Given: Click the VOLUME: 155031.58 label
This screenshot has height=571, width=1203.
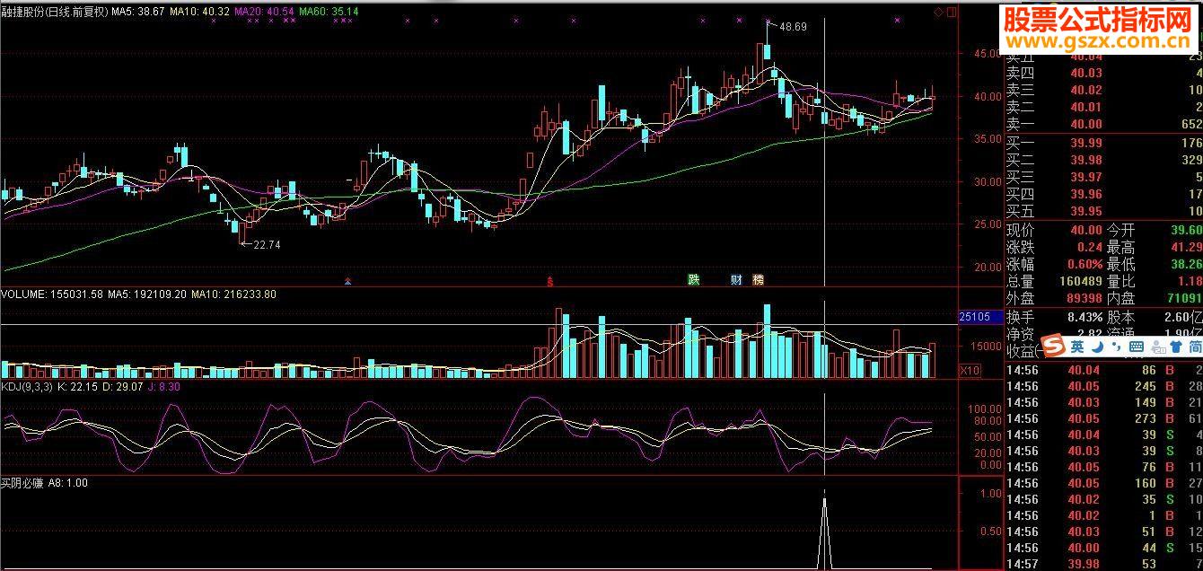Looking at the screenshot, I should click(54, 294).
